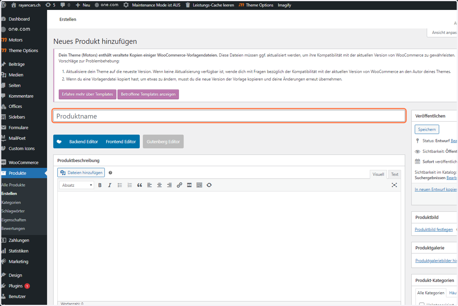Click the Gutenberg Editor button
The height and width of the screenshot is (306, 458).
point(163,141)
